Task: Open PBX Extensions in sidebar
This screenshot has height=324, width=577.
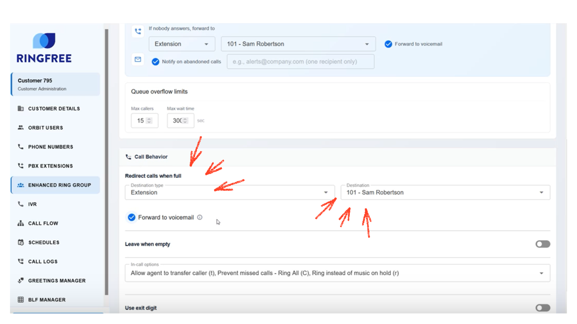Action: (x=50, y=166)
